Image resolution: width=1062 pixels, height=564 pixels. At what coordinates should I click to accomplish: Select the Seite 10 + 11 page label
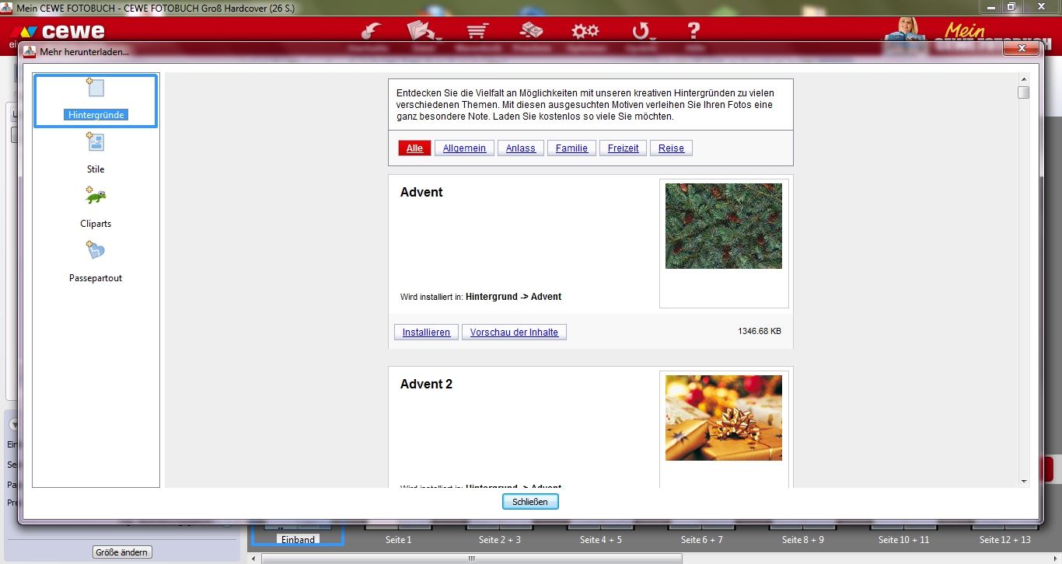coord(904,539)
